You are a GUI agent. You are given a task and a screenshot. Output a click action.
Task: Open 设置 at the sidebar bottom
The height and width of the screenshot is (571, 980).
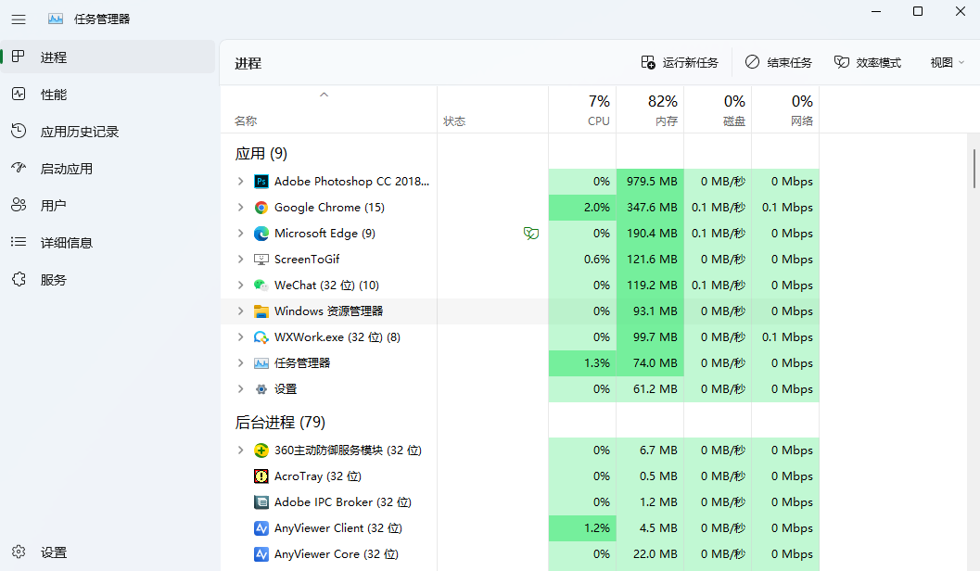(x=108, y=552)
